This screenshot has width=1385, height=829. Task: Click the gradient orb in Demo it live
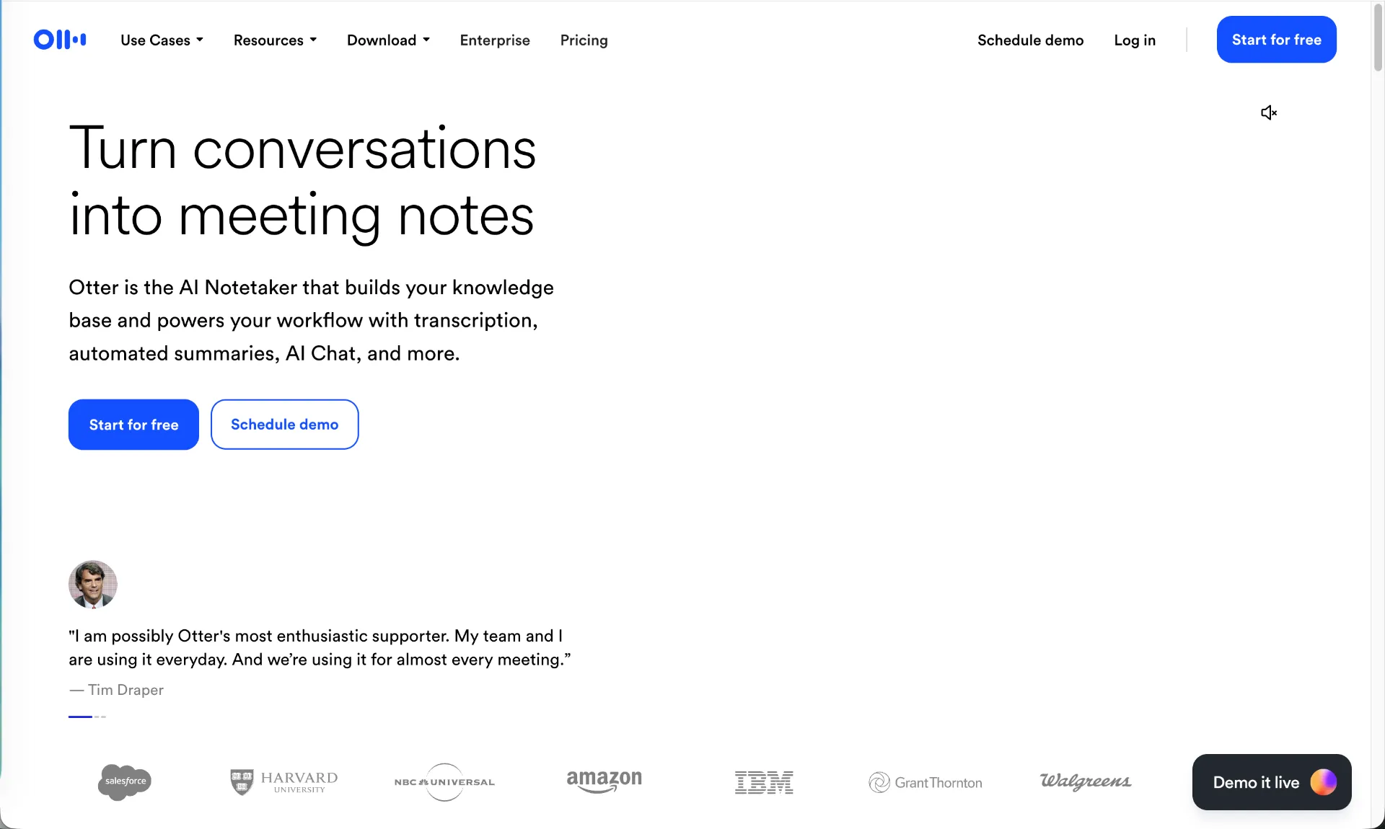pos(1323,782)
